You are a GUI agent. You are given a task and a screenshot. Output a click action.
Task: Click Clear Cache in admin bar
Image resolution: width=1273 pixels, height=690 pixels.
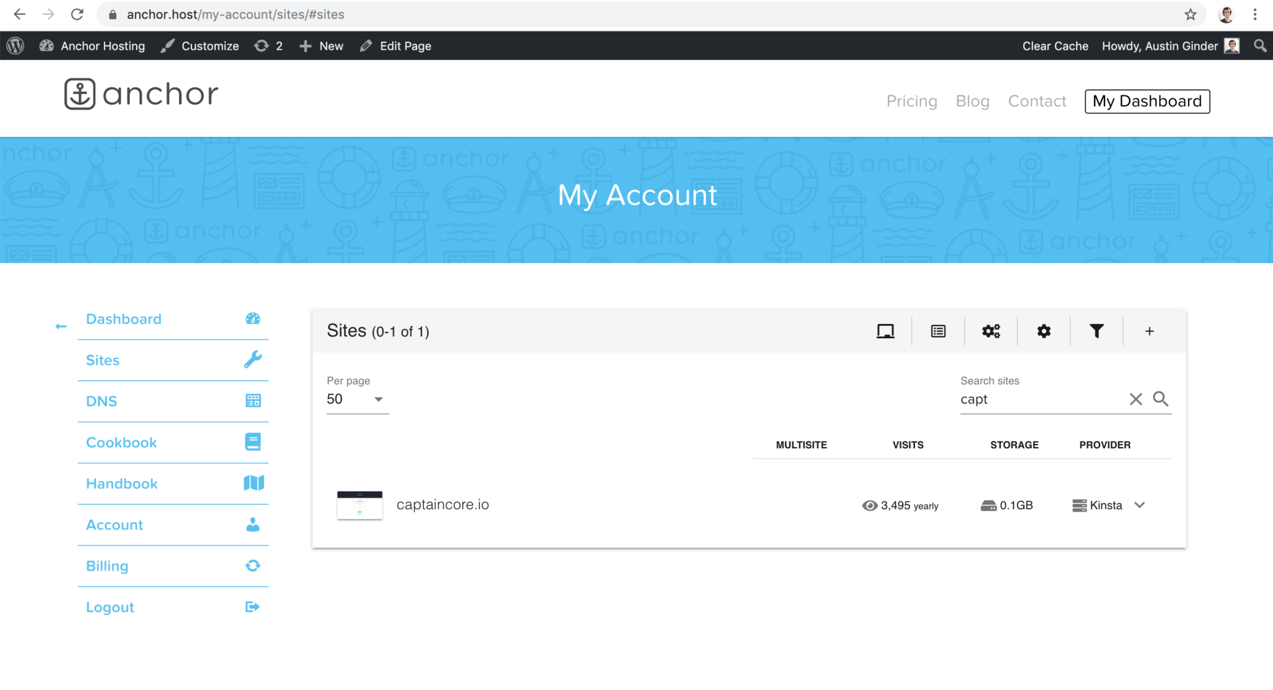(1055, 45)
